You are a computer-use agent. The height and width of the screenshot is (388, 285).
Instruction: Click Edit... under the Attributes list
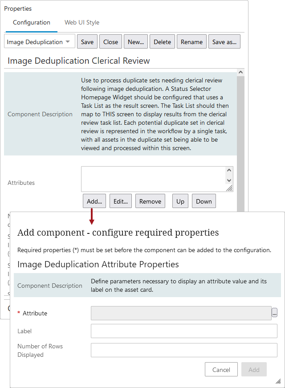[x=120, y=201]
